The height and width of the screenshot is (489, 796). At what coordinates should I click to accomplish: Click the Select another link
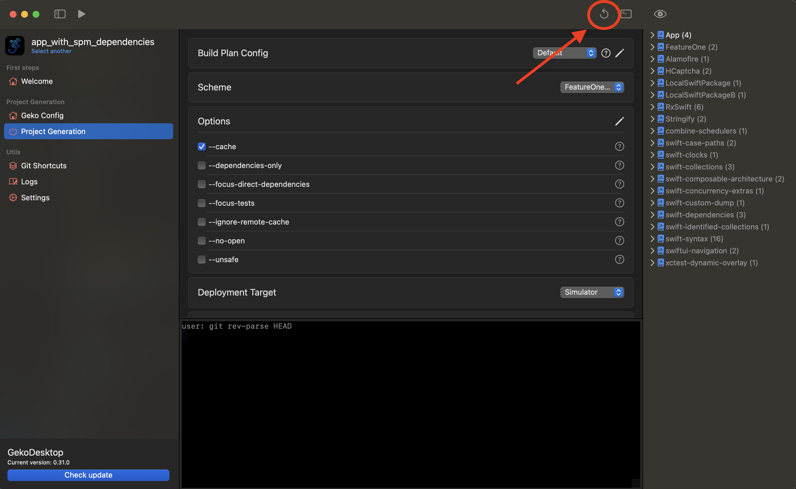coord(51,51)
